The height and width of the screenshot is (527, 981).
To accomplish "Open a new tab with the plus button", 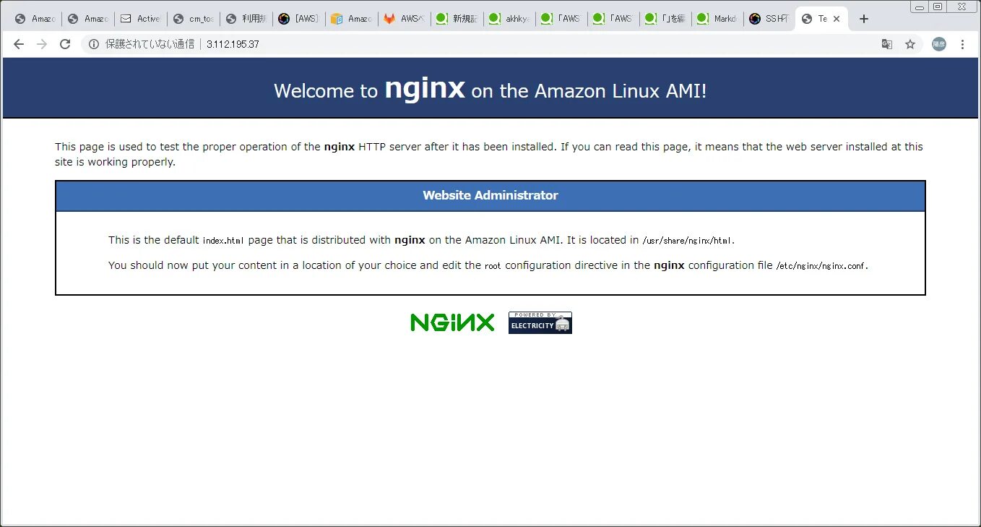I will tap(864, 19).
